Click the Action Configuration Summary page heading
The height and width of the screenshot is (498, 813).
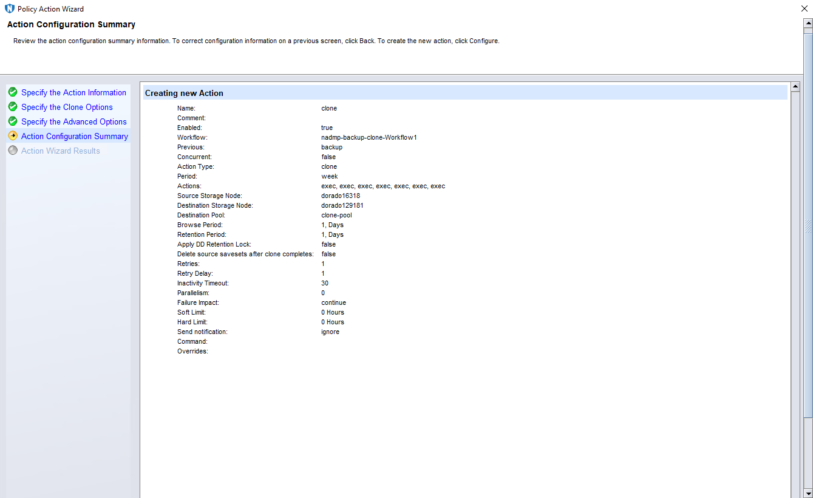71,25
